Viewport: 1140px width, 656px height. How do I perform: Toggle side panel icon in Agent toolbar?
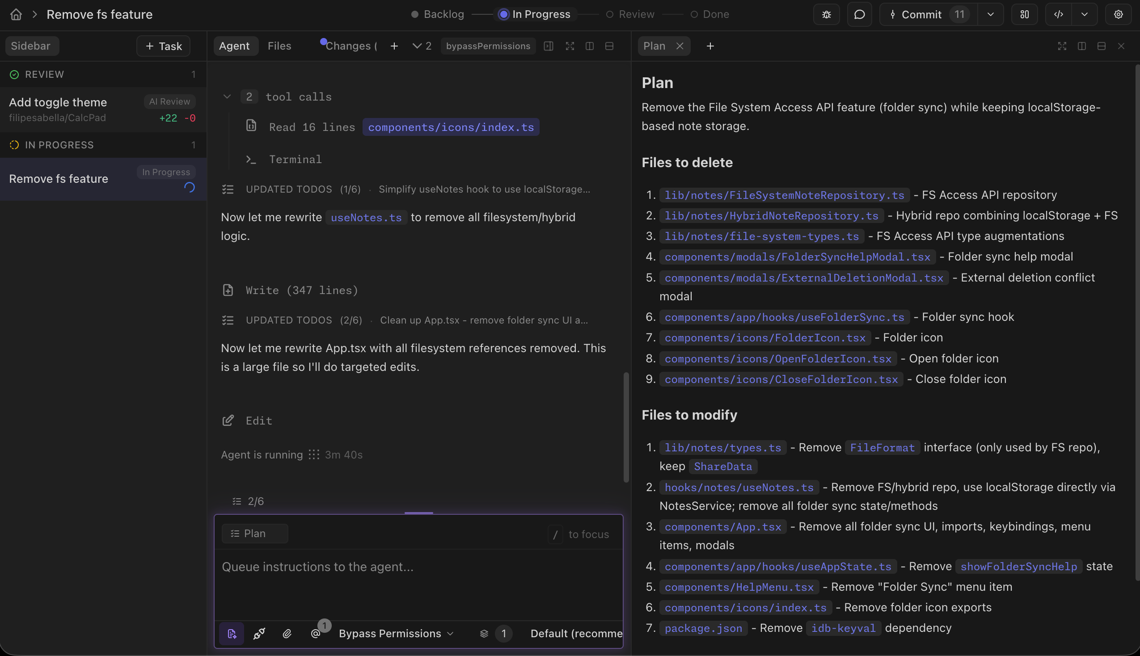tap(549, 46)
